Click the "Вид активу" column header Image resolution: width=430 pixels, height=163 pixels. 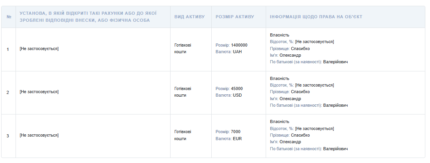click(189, 17)
